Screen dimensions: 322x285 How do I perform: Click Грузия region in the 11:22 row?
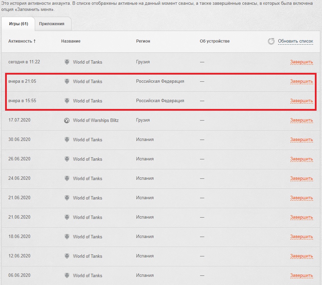point(143,62)
